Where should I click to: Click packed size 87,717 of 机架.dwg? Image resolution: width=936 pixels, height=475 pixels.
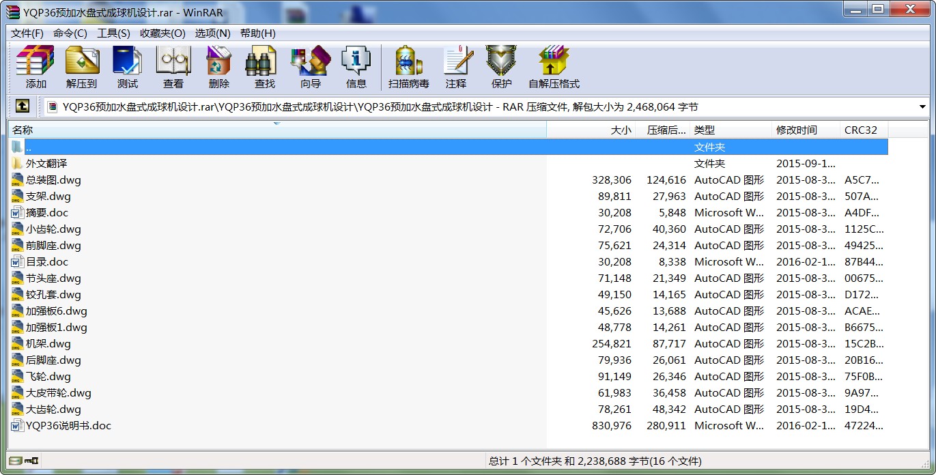tap(669, 344)
